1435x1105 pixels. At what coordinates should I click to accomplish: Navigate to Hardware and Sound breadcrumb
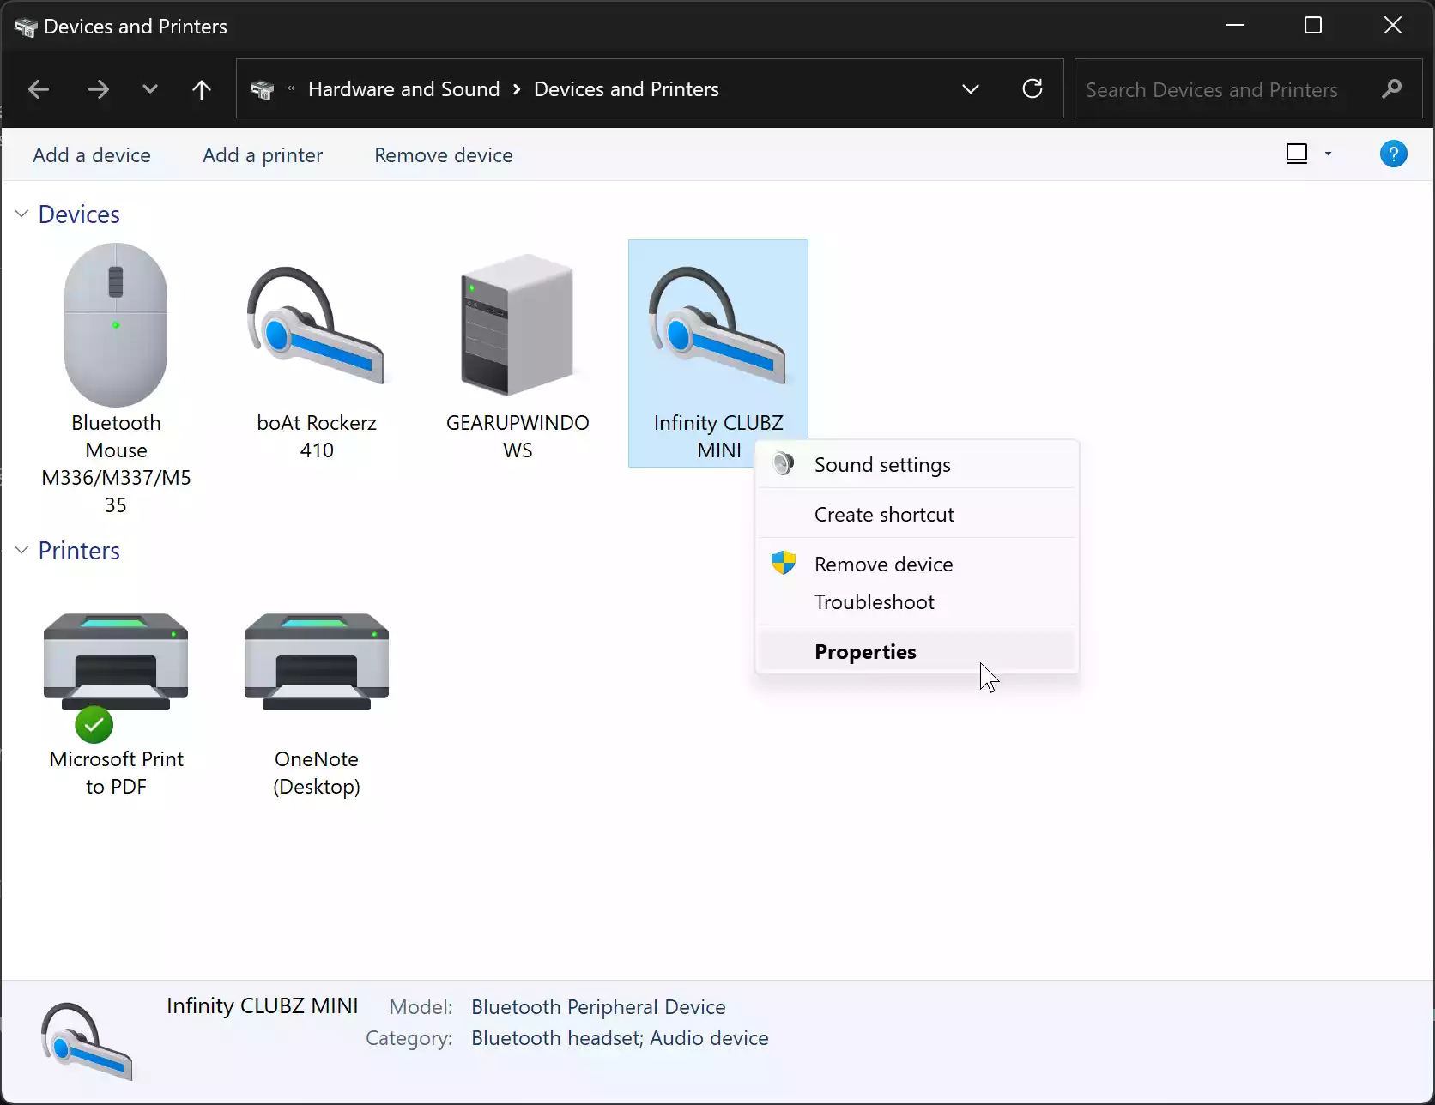pyautogui.click(x=403, y=89)
